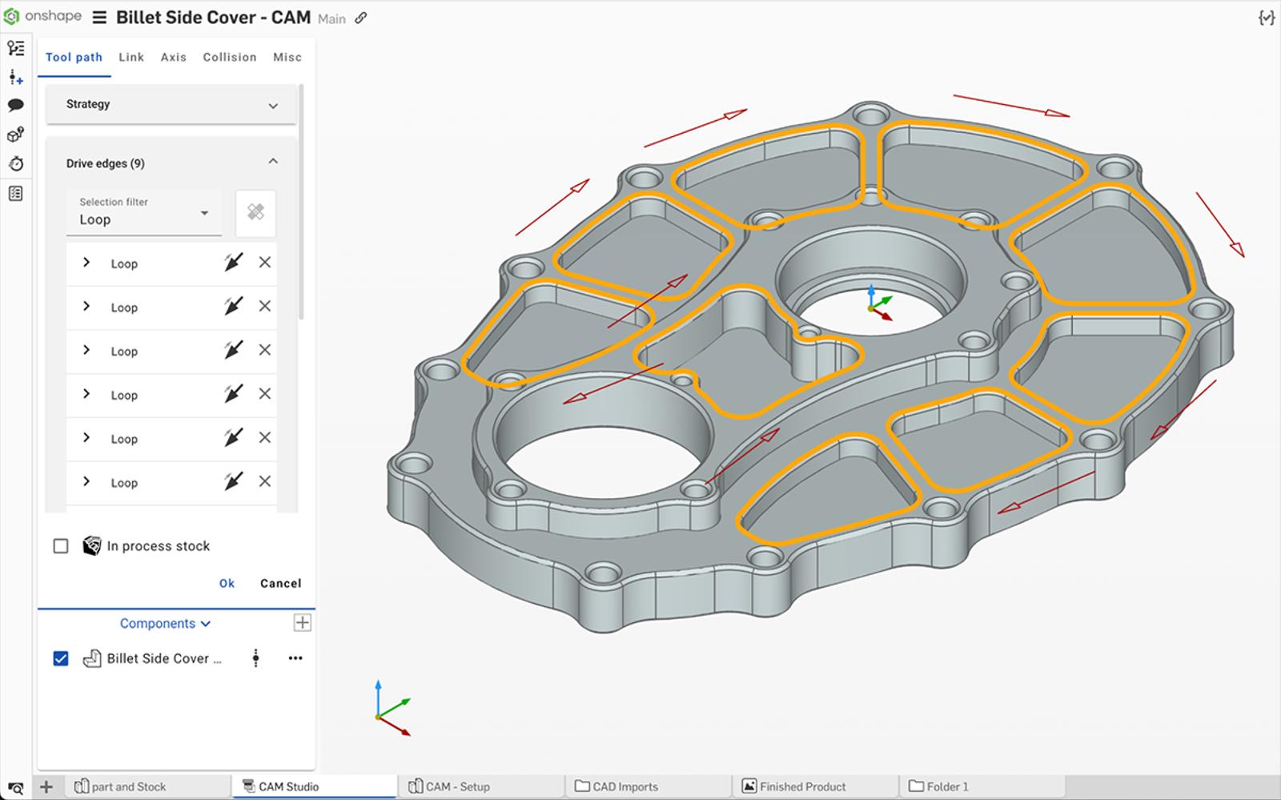The width and height of the screenshot is (1281, 800).
Task: Click the Cancel button
Action: (x=280, y=583)
